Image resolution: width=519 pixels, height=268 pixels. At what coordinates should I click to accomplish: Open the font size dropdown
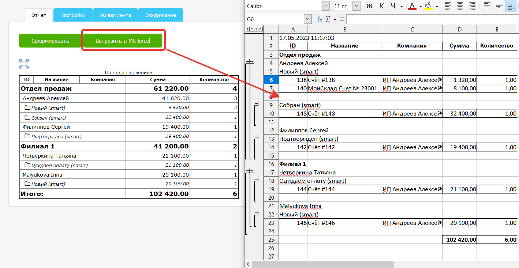tap(356, 6)
